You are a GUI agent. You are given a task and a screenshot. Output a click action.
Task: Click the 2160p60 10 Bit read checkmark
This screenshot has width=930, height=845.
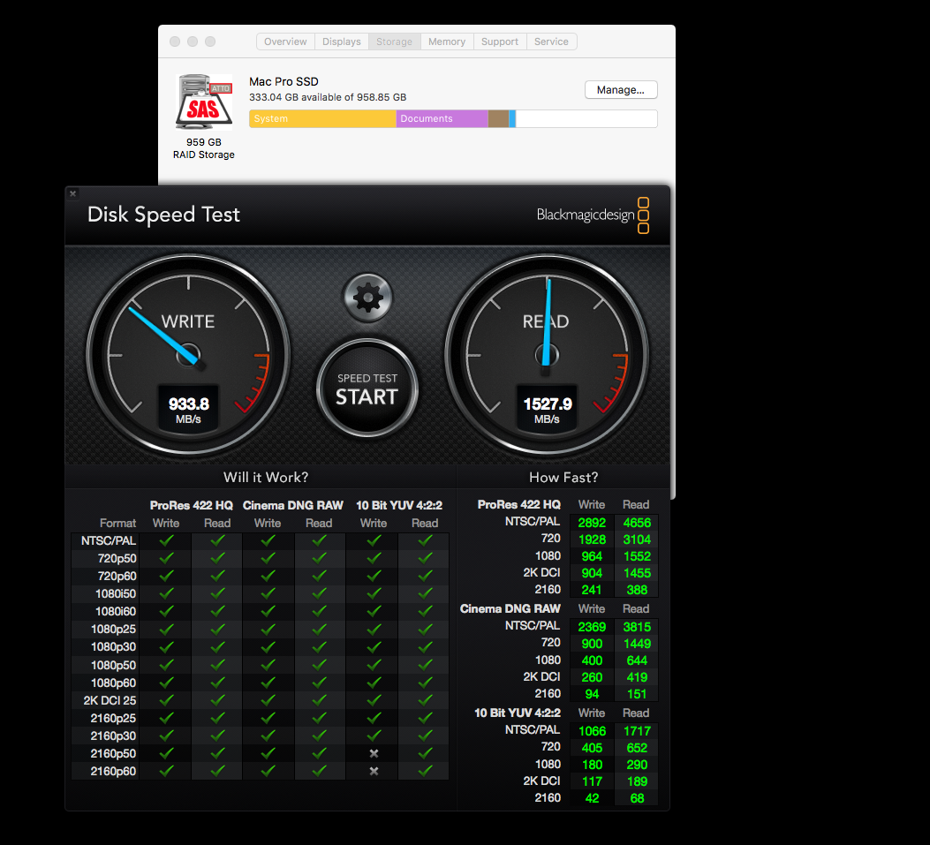click(425, 772)
